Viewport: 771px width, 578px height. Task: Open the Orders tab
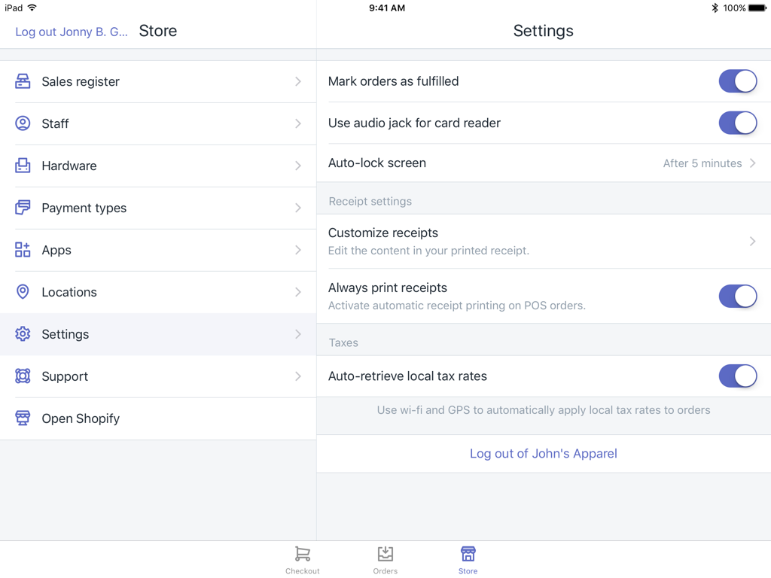(x=385, y=560)
